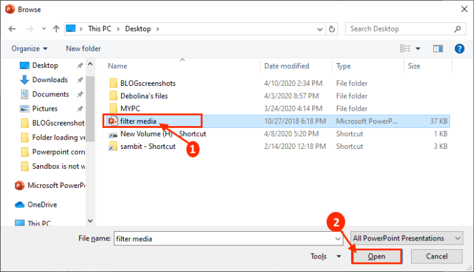Select the filter media presentation file

coord(138,121)
